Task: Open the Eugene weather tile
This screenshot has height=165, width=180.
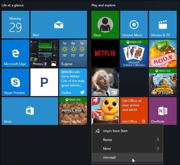Action: pos(73,53)
